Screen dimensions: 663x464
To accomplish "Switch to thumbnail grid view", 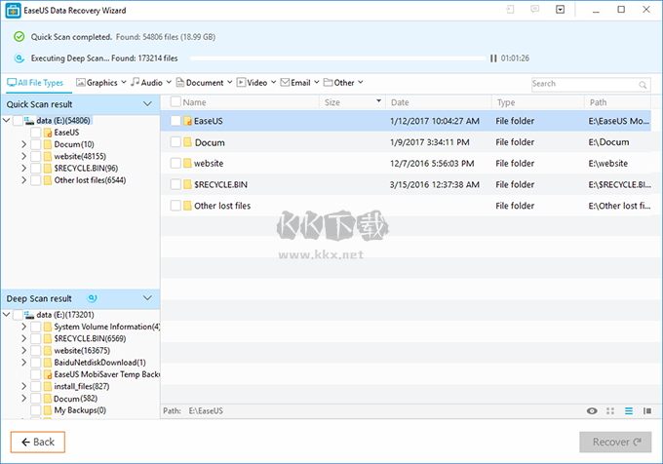I will click(x=610, y=411).
